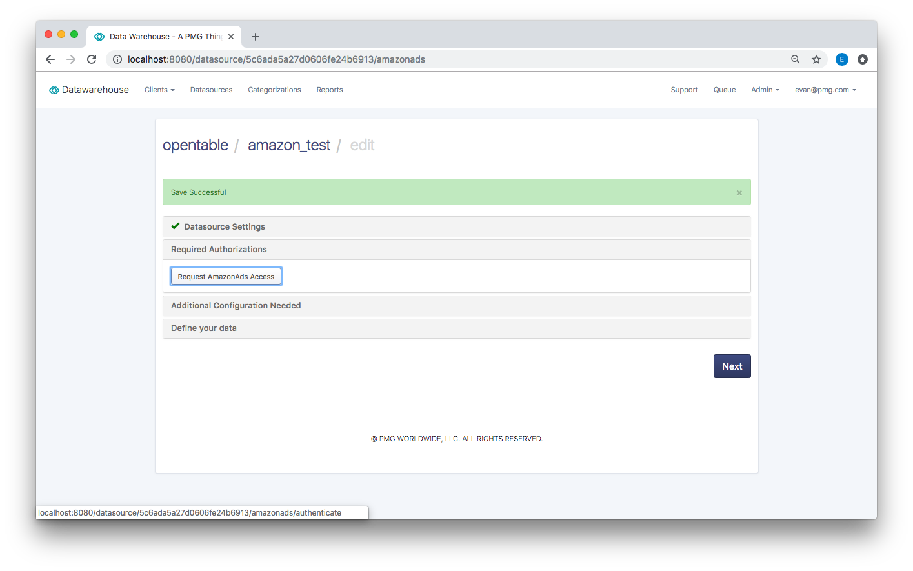Open the Chrome profile avatar icon
Screen dimensions: 913x571
tap(841, 59)
